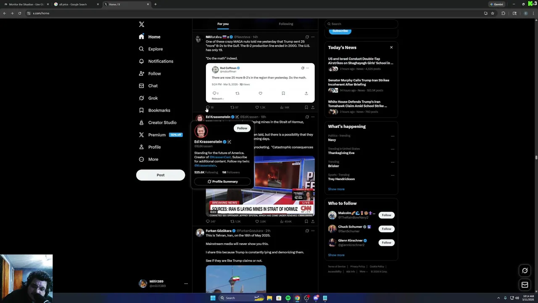This screenshot has height=303, width=538.
Task: Follow Malcolm from Who to follow
Action: tap(386, 215)
